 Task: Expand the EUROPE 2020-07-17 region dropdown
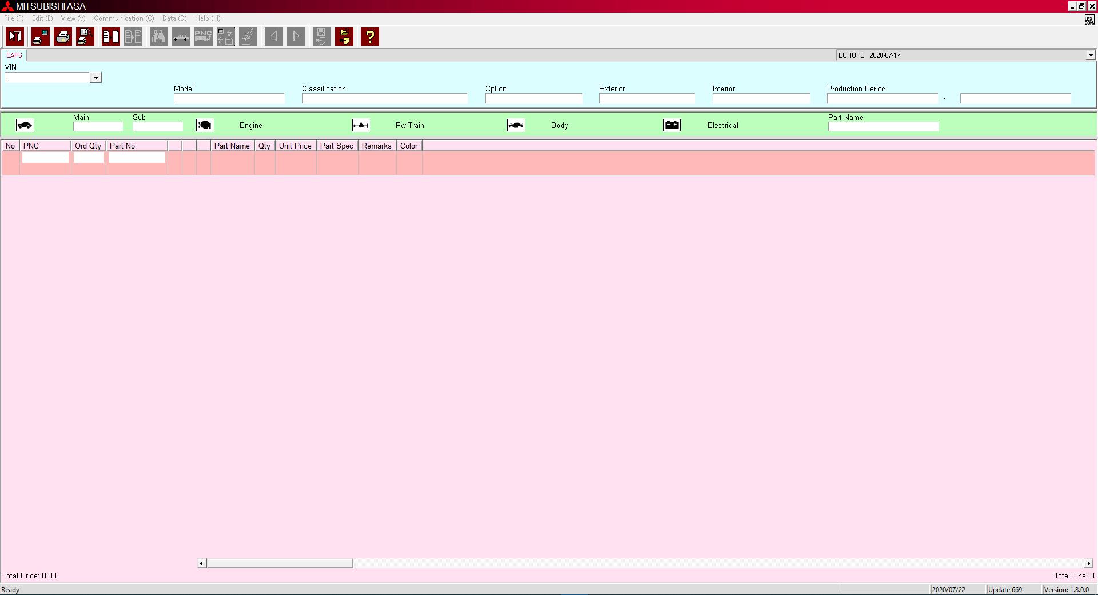[1091, 55]
